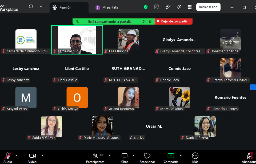Click the Iniciar sesión button

pos(208,7)
